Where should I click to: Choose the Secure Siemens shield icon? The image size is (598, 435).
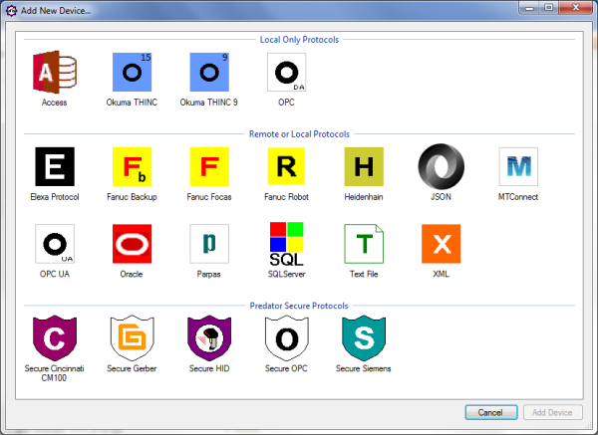click(364, 337)
